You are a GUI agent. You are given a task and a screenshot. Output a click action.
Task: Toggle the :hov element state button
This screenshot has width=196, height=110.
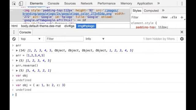164,17
